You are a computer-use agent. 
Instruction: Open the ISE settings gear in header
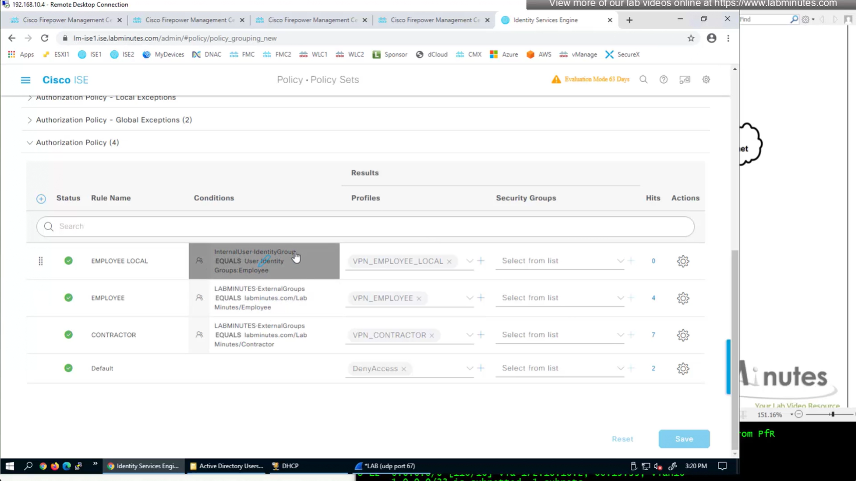(706, 80)
